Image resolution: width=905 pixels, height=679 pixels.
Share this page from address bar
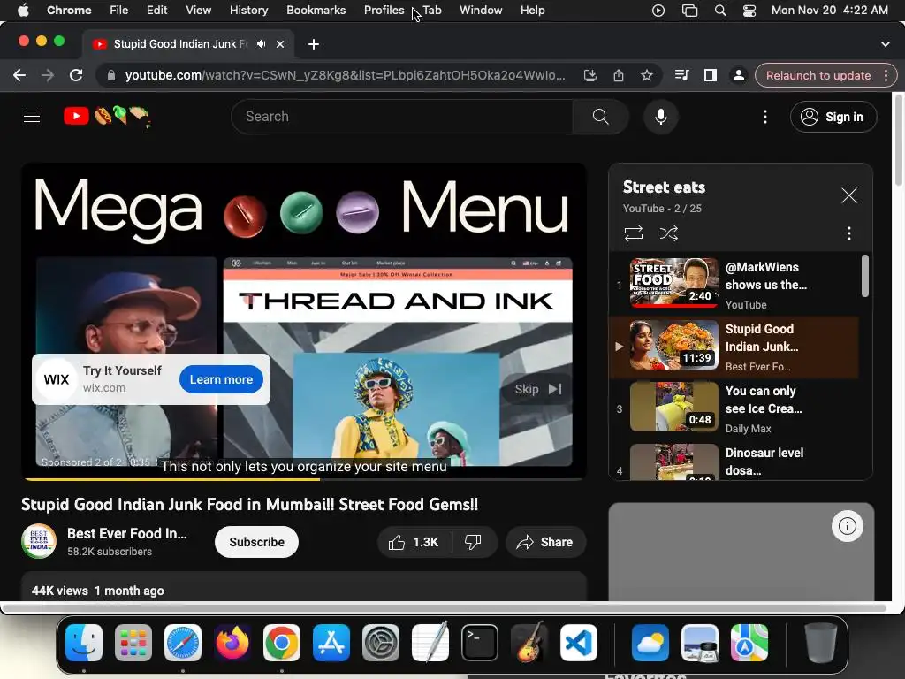pyautogui.click(x=618, y=76)
